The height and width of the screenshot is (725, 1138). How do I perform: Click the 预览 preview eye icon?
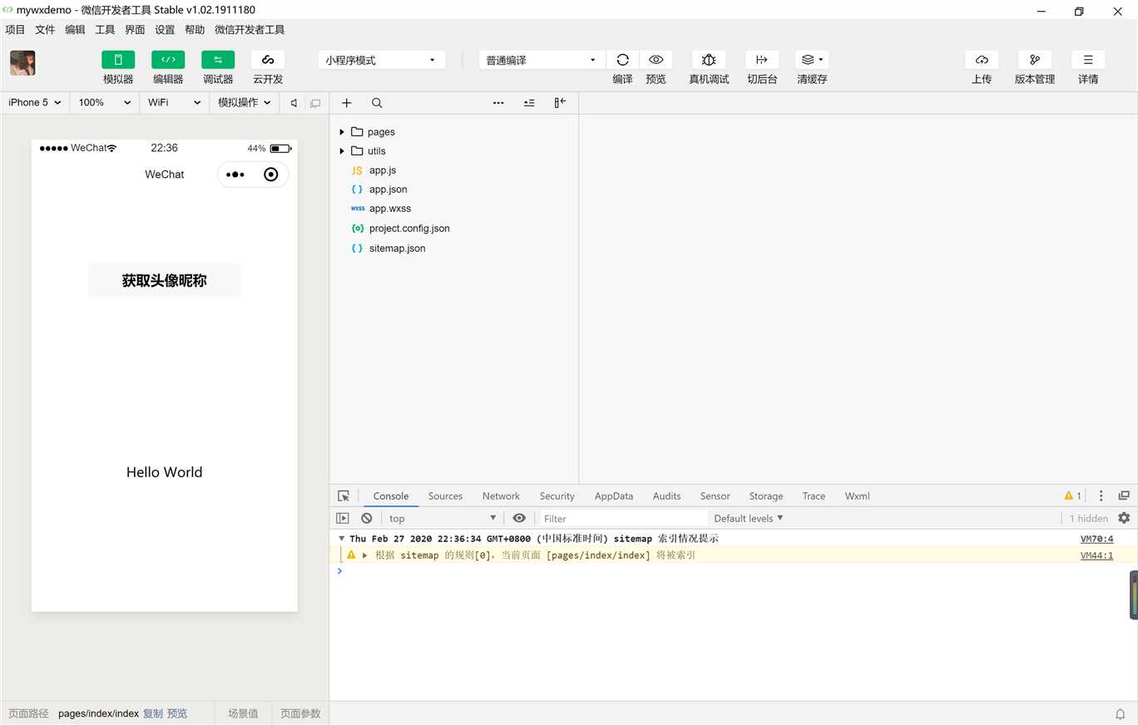click(656, 60)
